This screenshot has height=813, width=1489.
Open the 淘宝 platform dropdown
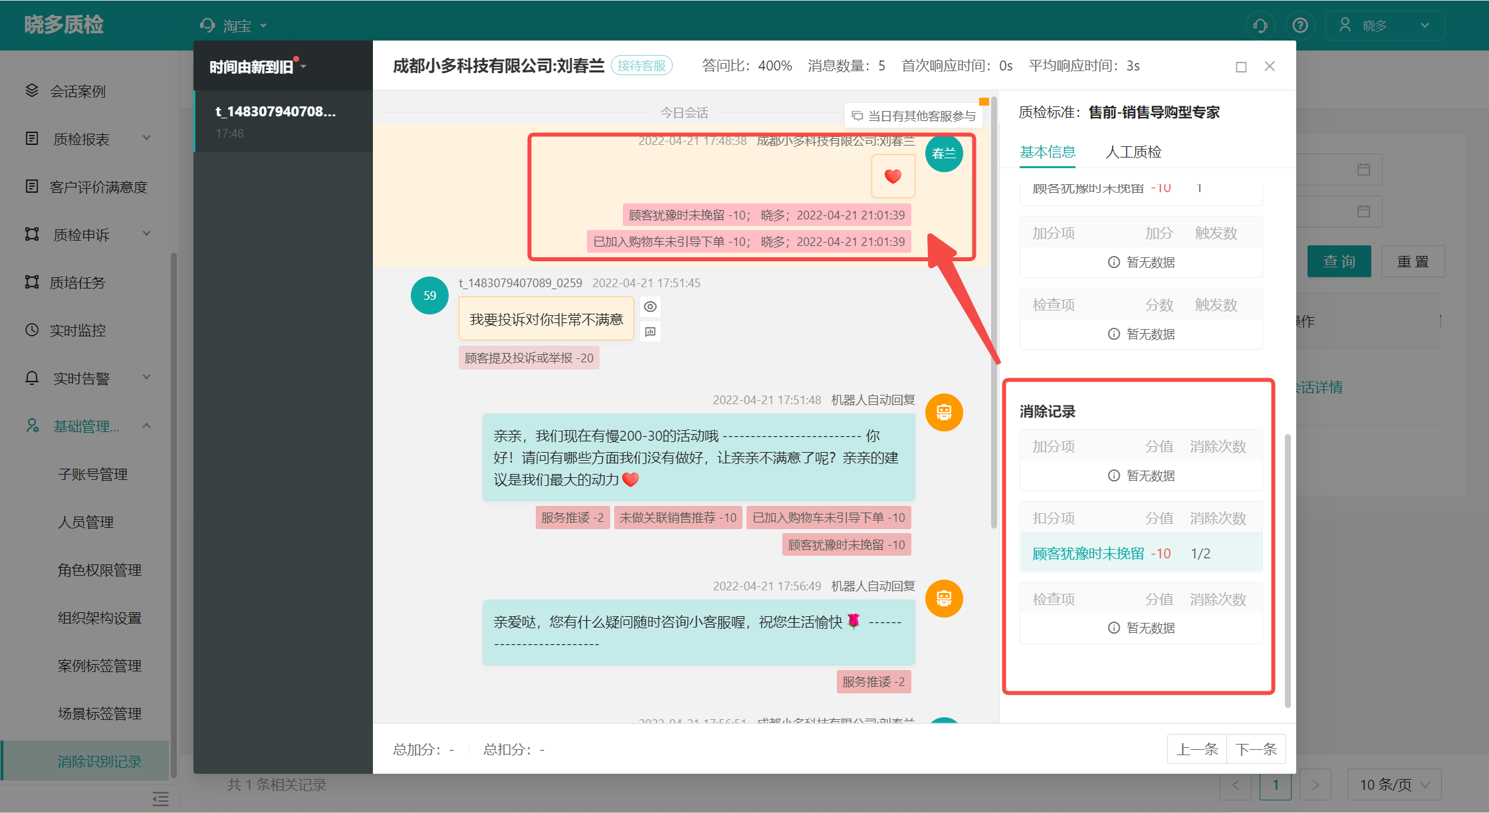coord(234,25)
